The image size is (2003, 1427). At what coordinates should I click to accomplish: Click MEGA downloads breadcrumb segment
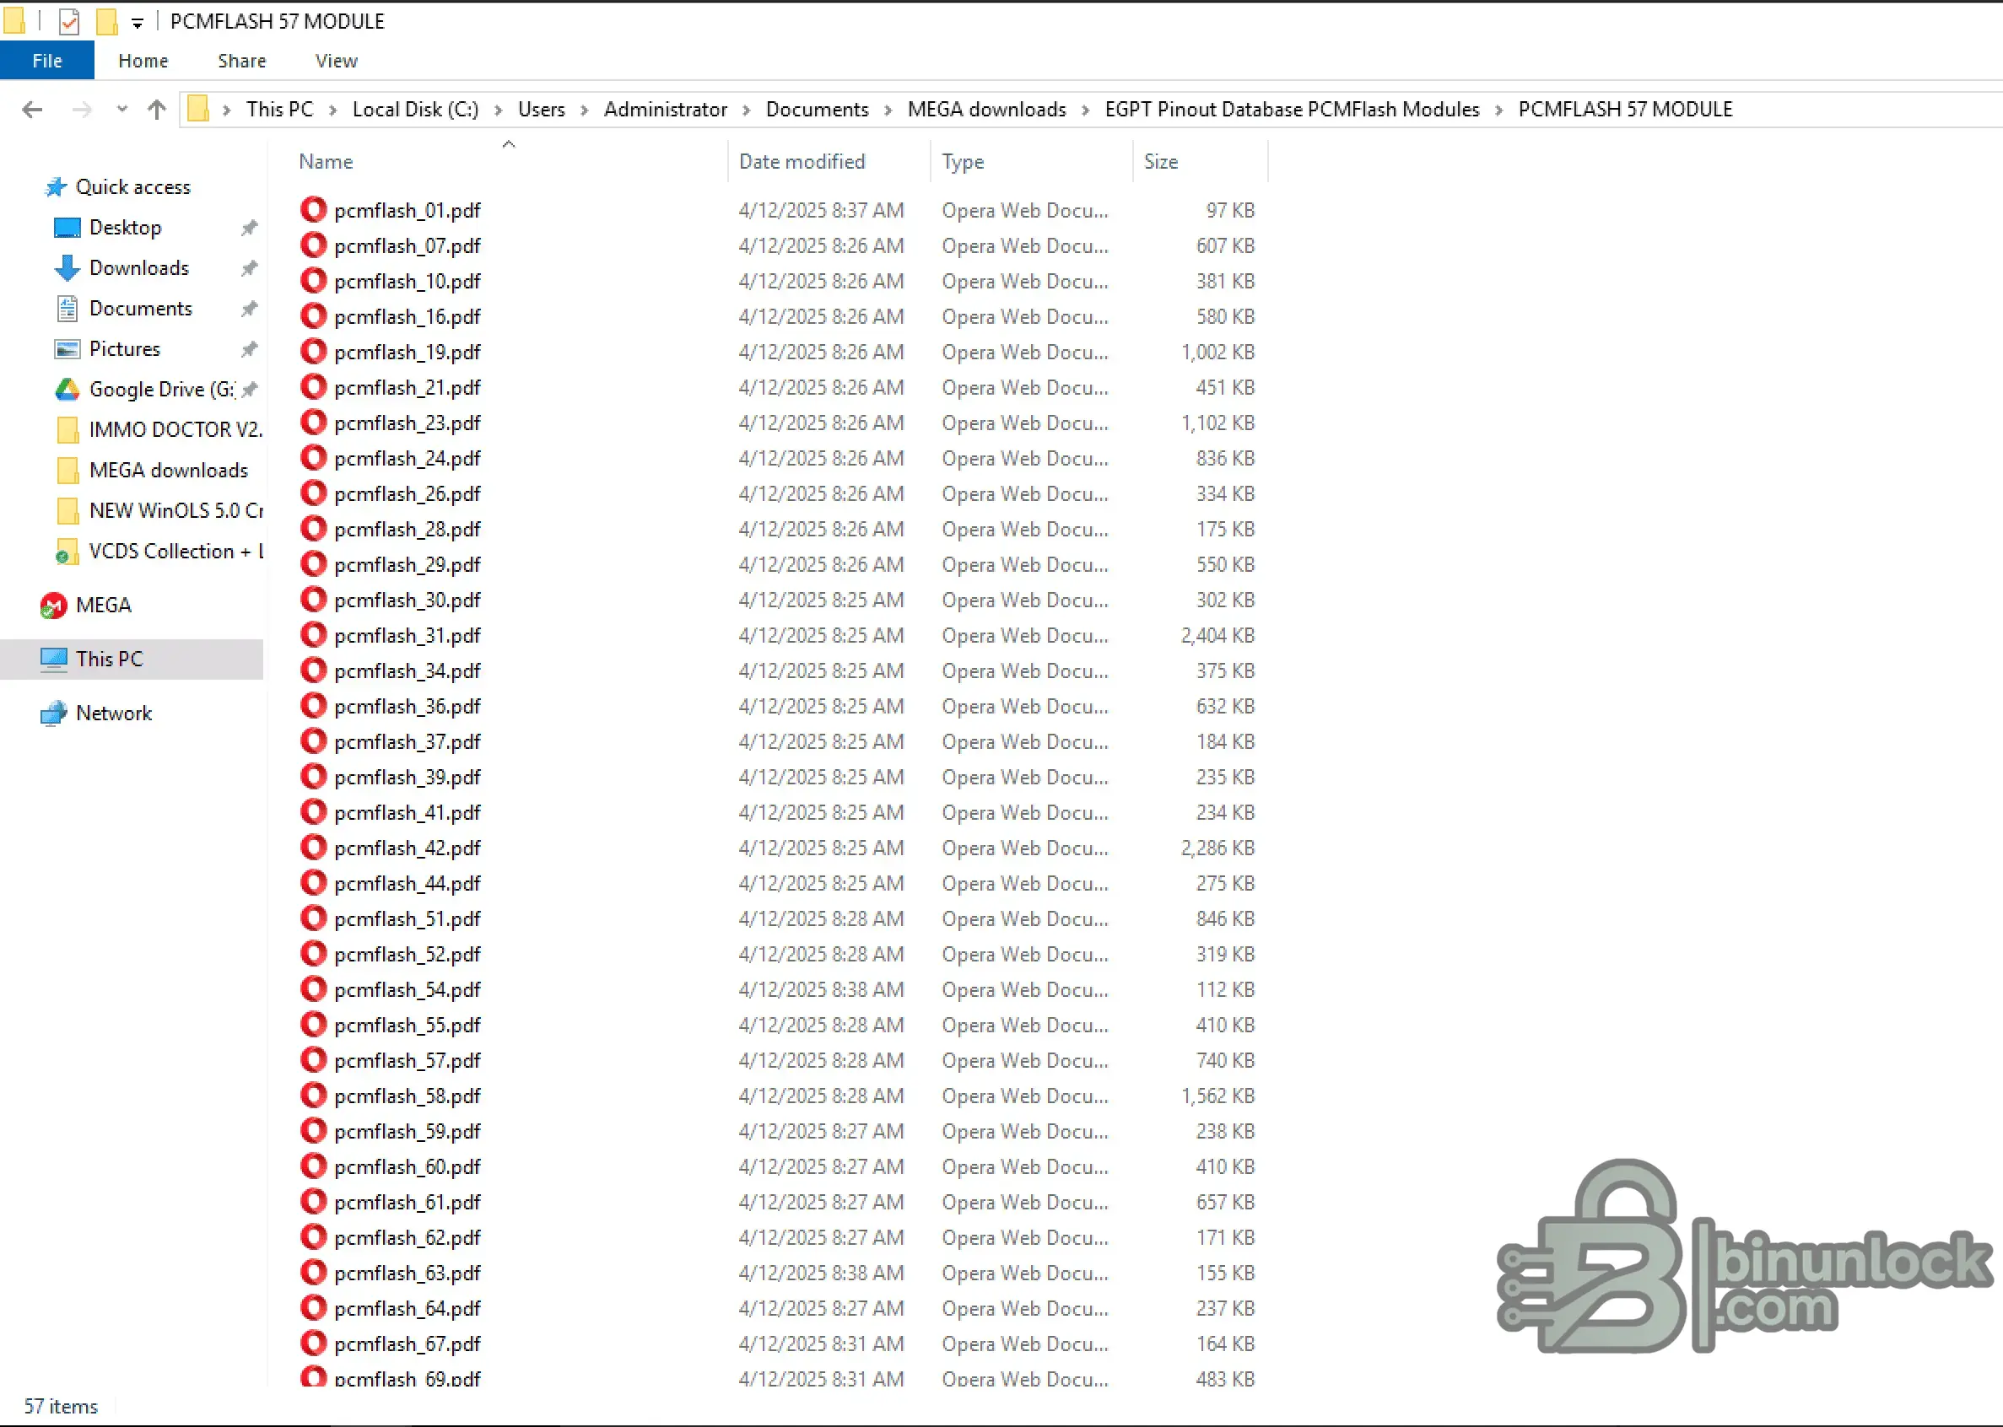click(987, 110)
